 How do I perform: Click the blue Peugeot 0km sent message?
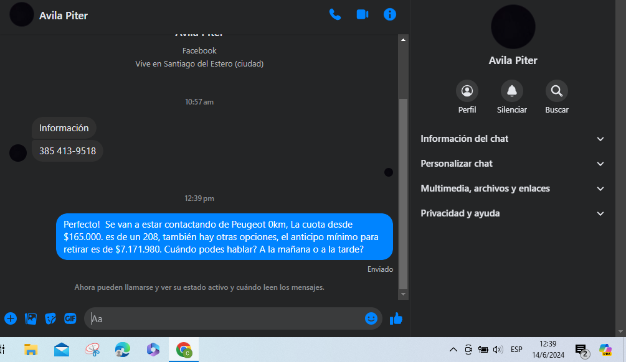[224, 237]
